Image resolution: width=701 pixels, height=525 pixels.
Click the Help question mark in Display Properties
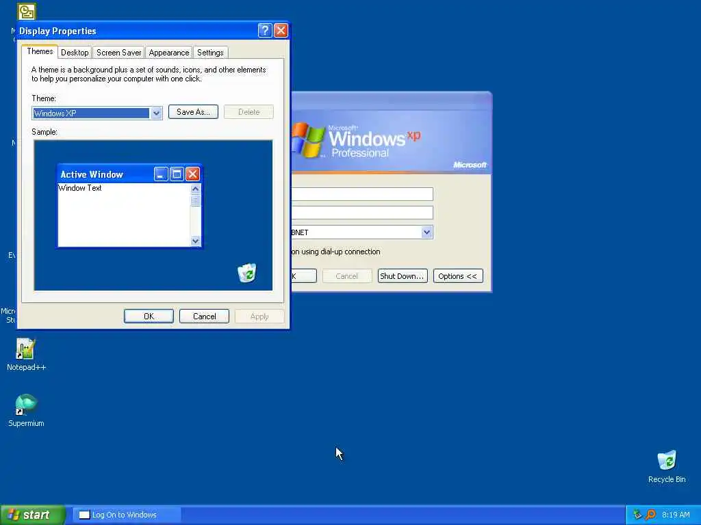click(x=265, y=30)
